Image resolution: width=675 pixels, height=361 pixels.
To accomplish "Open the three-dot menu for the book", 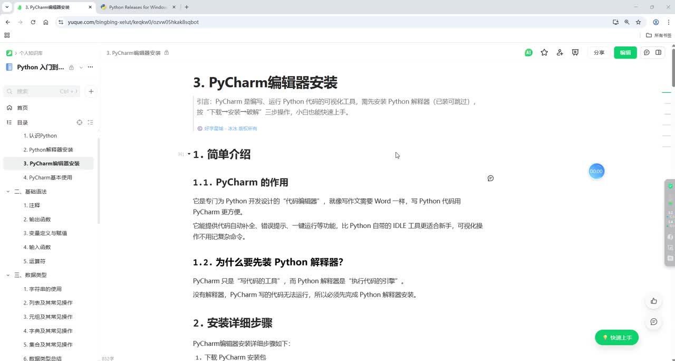I will tap(90, 67).
